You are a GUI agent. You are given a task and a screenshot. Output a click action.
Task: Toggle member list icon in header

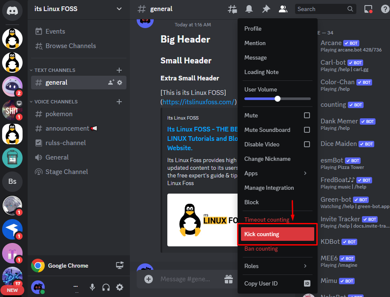coord(283,9)
